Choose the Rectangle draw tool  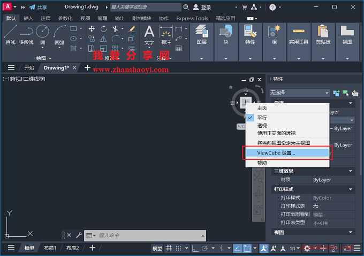[x=73, y=29]
